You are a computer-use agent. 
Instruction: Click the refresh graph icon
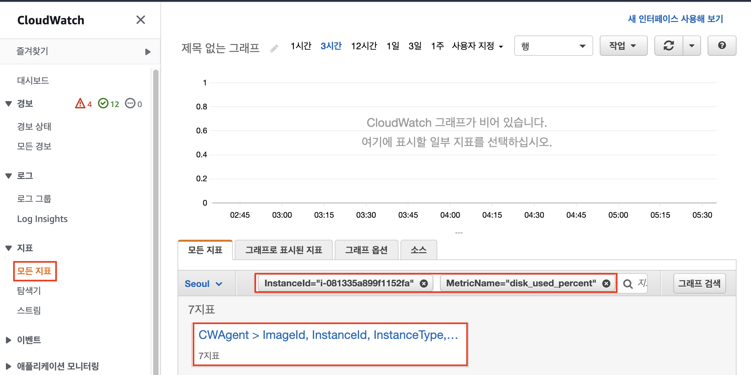coord(668,46)
